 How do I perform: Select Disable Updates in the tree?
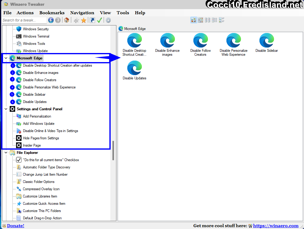pyautogui.click(x=35, y=102)
